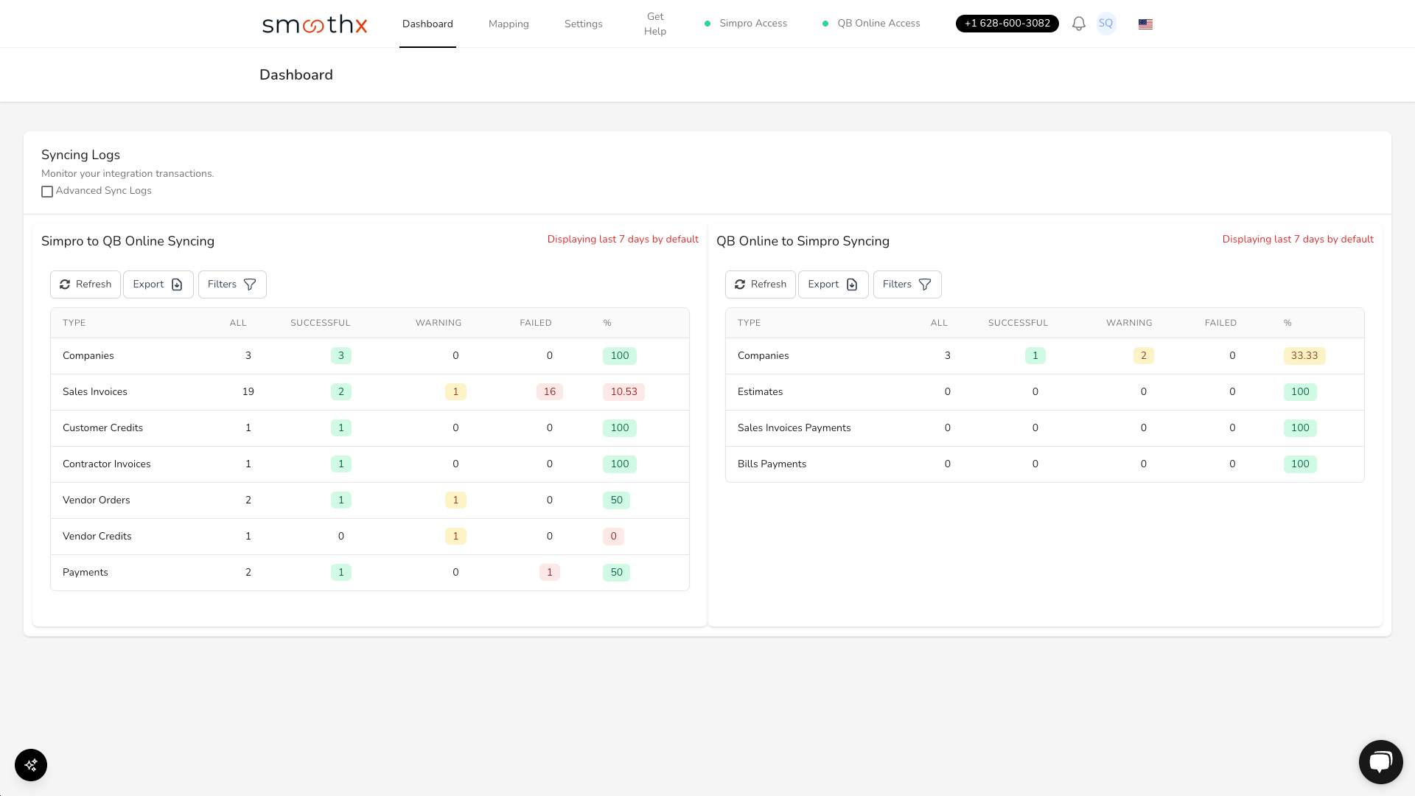Screen dimensions: 1415x796
Task: Click the smoothx logo
Action: coord(315,24)
